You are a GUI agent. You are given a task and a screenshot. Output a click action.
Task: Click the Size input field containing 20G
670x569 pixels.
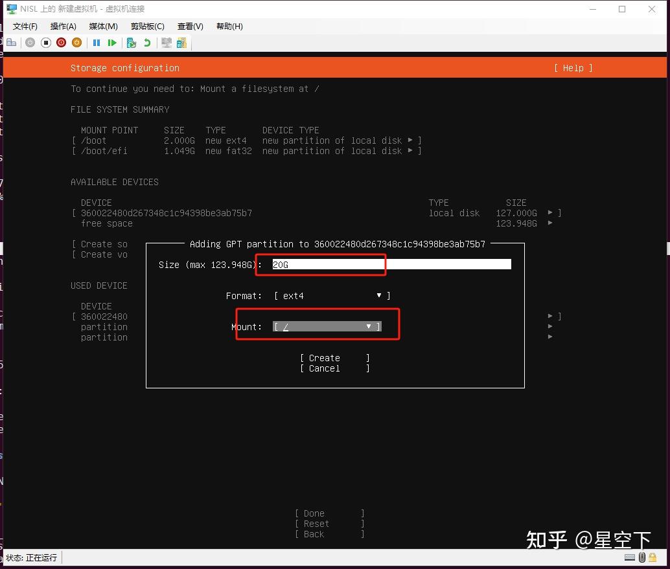point(391,265)
